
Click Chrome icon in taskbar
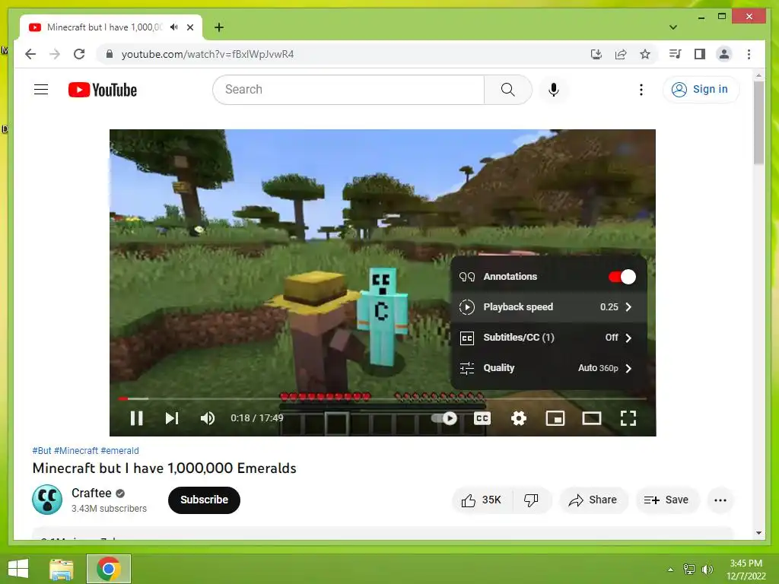[x=109, y=569]
